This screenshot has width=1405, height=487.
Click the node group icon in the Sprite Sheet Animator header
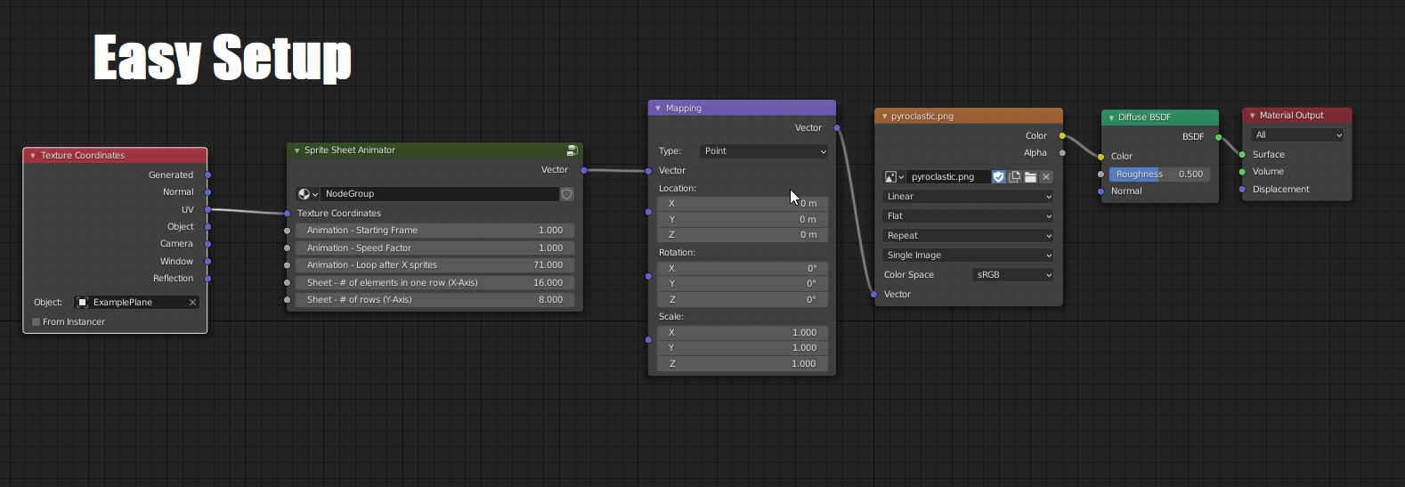click(x=572, y=150)
